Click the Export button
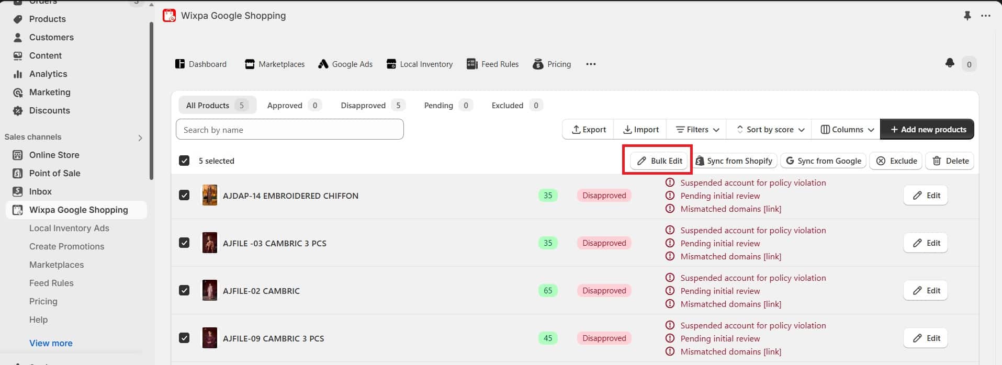The image size is (1002, 365). [x=589, y=129]
